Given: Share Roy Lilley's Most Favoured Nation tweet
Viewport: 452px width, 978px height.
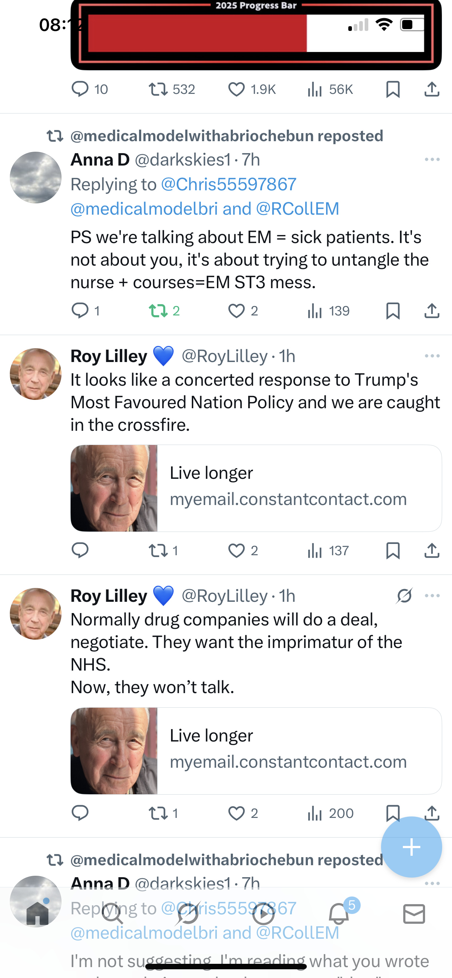Looking at the screenshot, I should (x=432, y=550).
